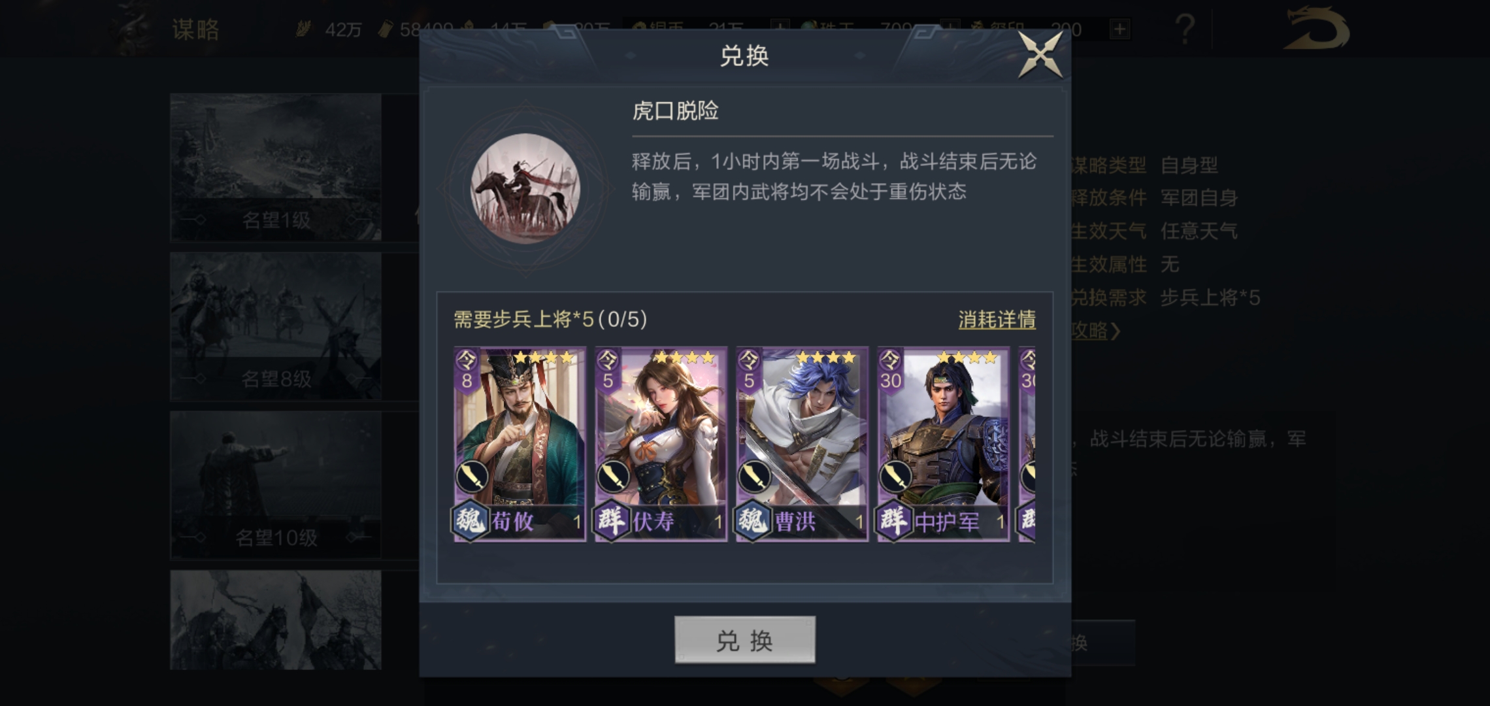The width and height of the screenshot is (1490, 706).
Task: Open the help question mark icon
Action: point(1184,29)
